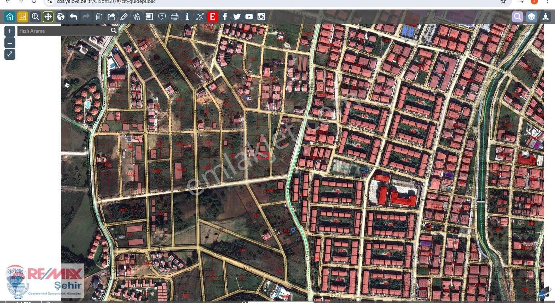Image resolution: width=555 pixels, height=303 pixels.
Task: Zoom out with the minus button
Action: pos(10,43)
